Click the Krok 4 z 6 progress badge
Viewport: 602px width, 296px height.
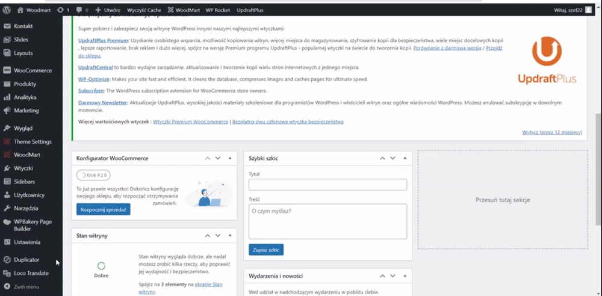click(x=94, y=175)
